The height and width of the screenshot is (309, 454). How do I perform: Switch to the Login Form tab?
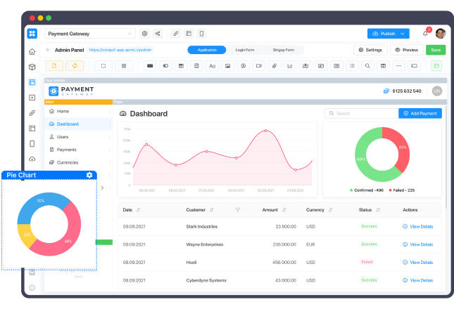click(x=245, y=50)
